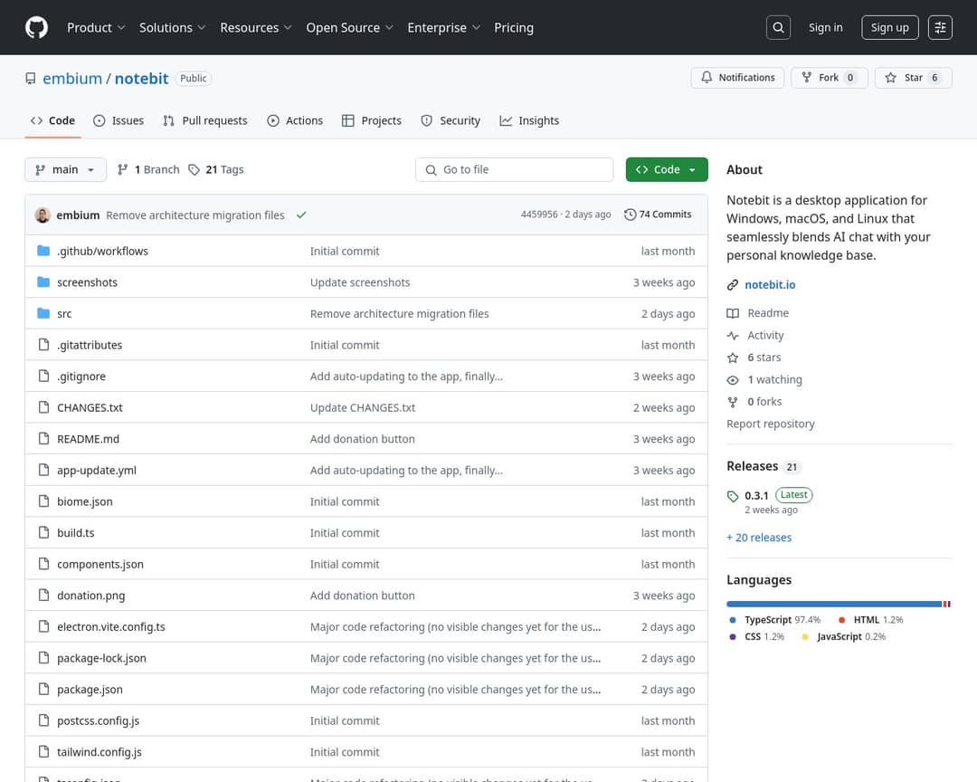Click the .github/workflows folder icon

[x=43, y=251]
